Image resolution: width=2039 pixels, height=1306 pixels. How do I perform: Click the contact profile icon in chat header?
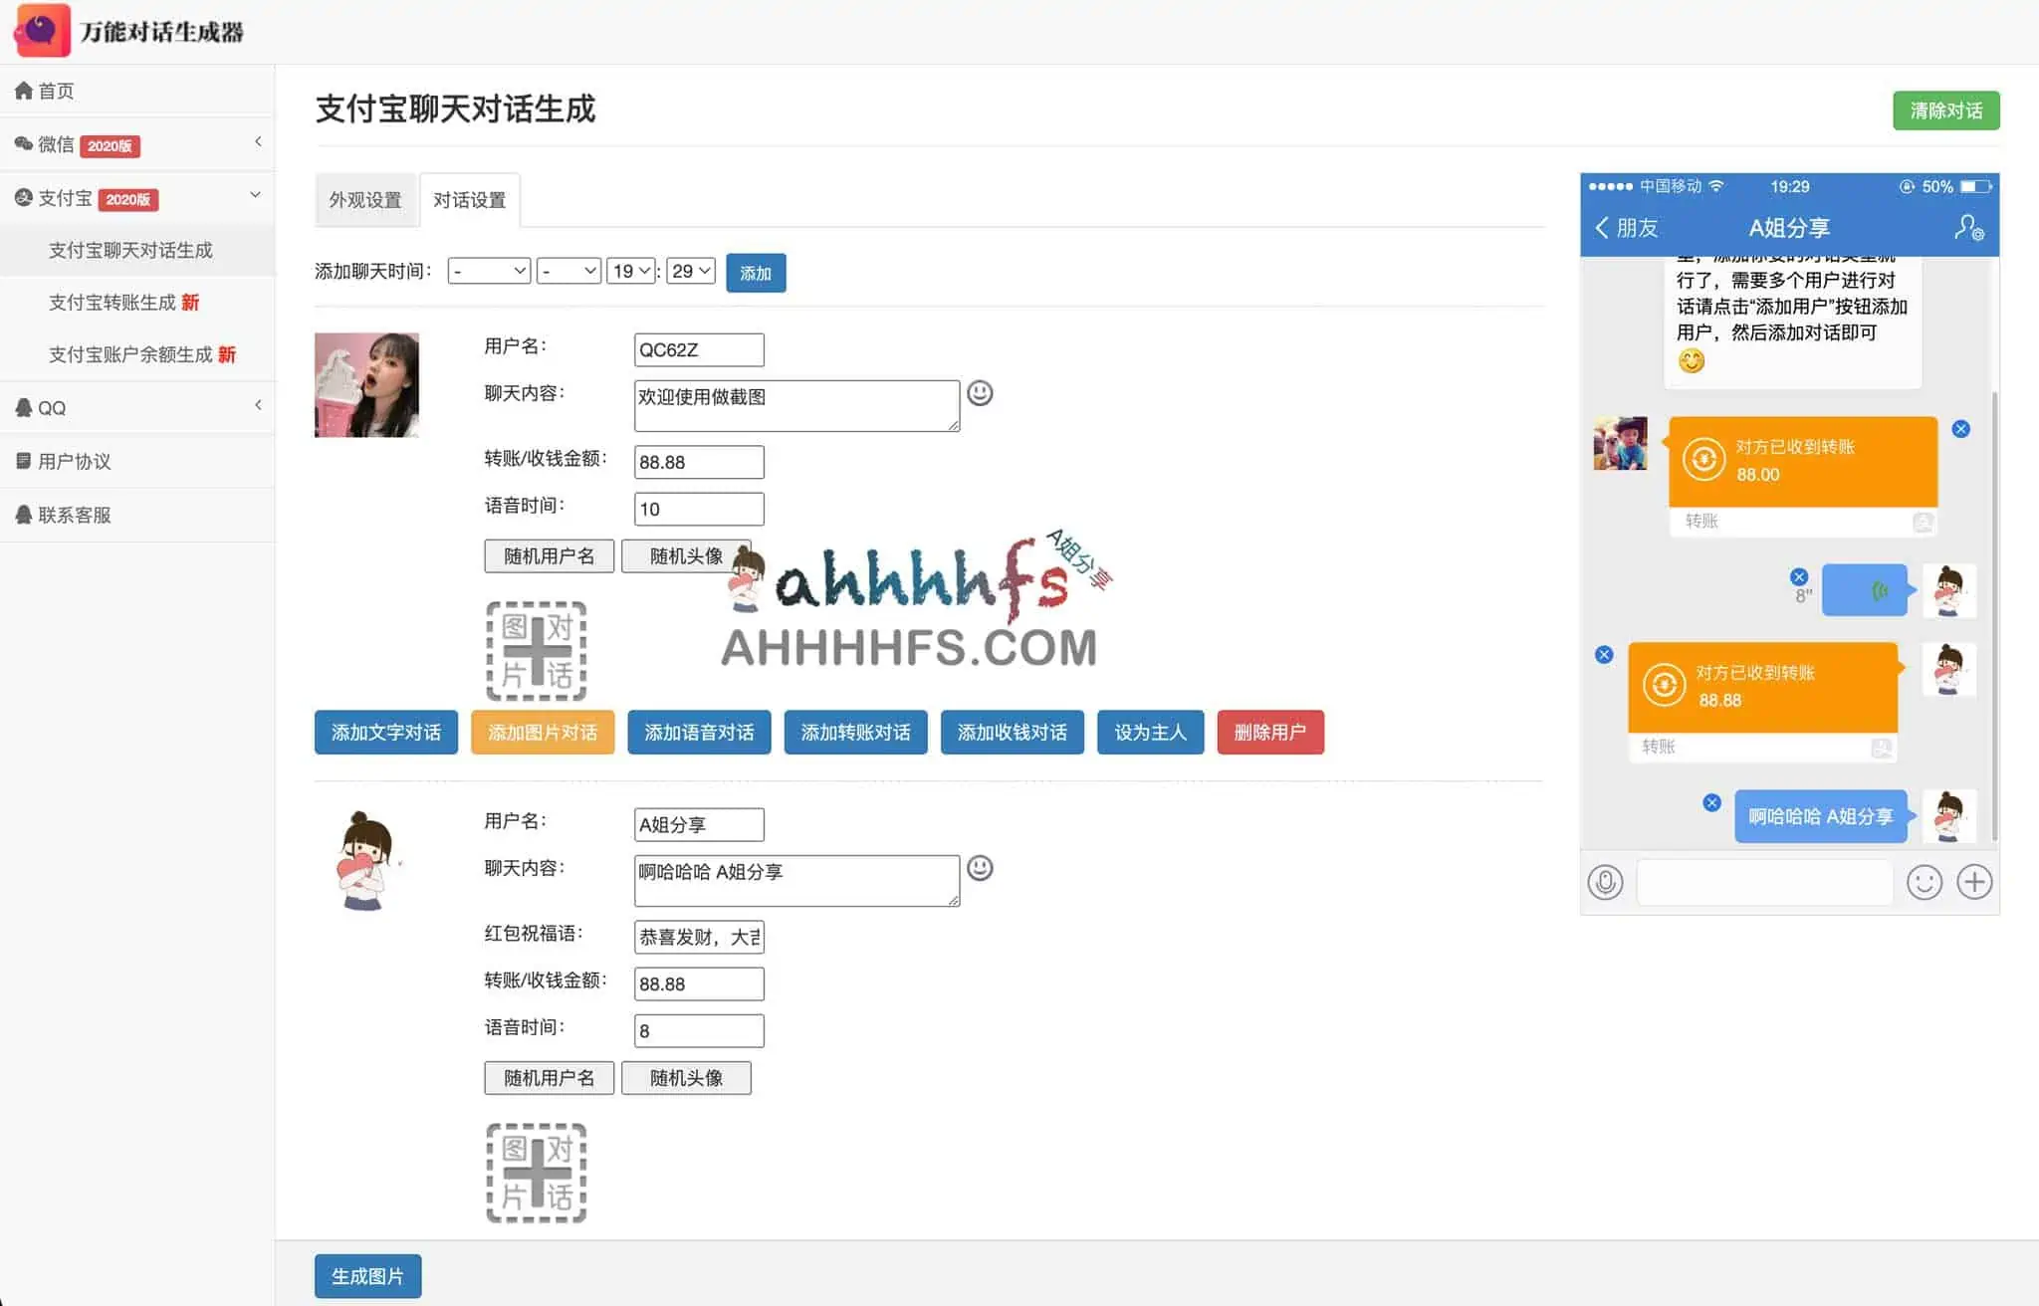pos(1968,228)
